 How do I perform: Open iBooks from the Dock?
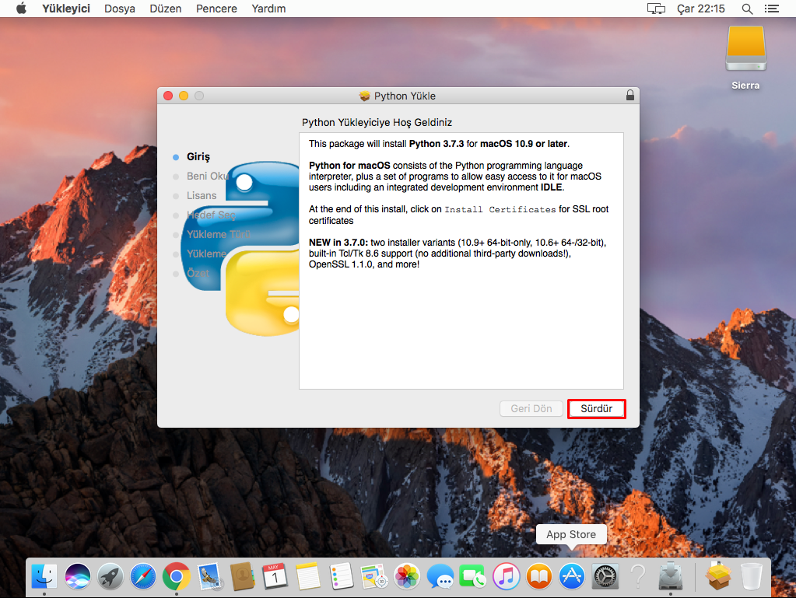(x=538, y=577)
